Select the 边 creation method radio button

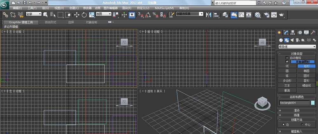(x=284, y=124)
